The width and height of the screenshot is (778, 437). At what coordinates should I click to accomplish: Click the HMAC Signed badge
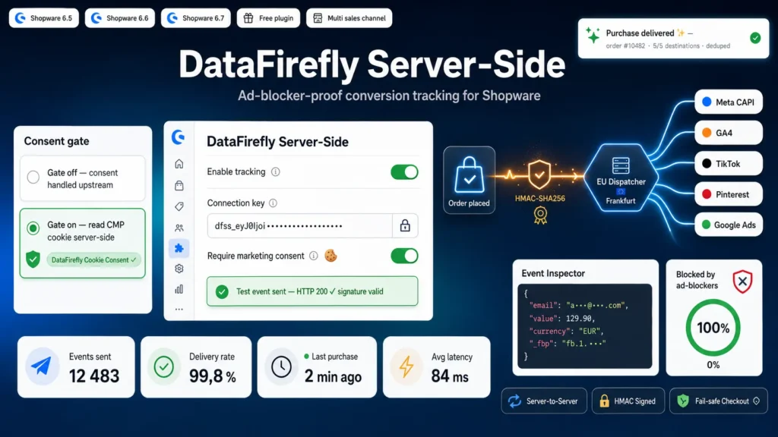628,401
